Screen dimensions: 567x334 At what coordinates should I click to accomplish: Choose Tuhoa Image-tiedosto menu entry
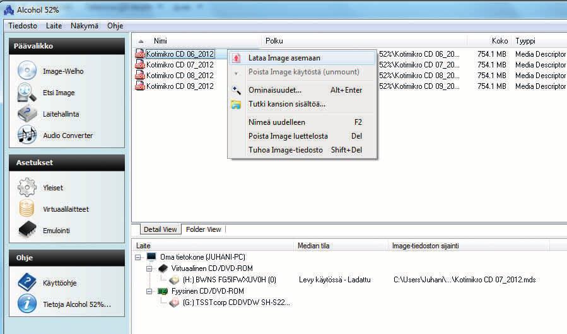click(x=302, y=149)
